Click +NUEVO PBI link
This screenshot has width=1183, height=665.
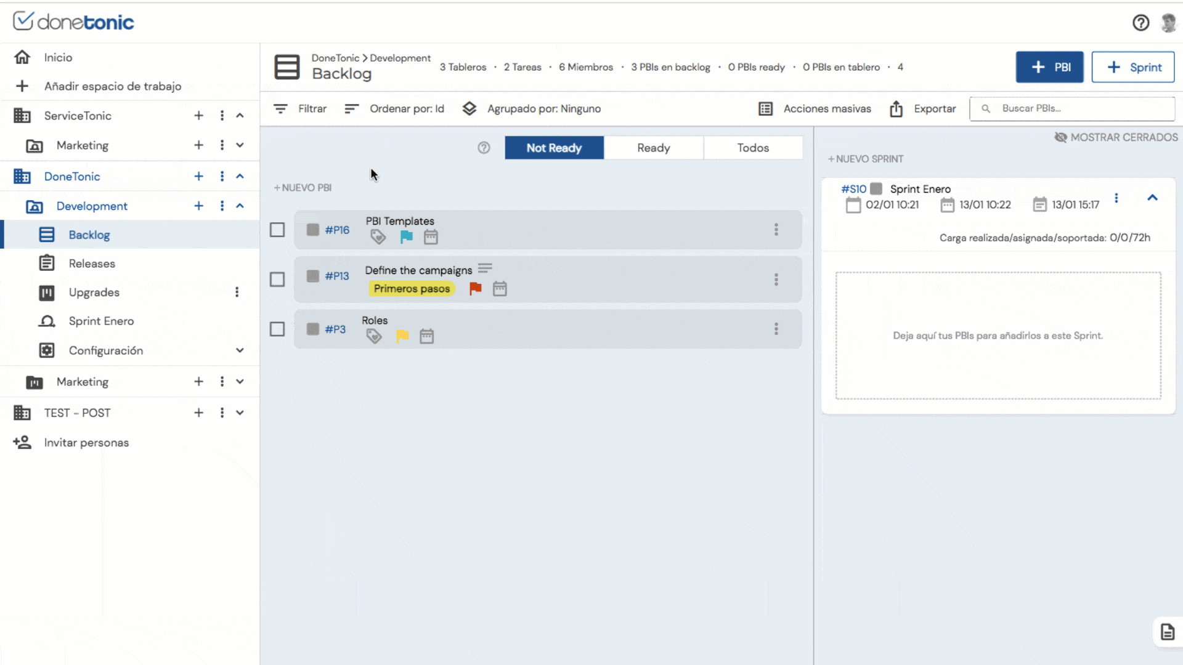(303, 188)
